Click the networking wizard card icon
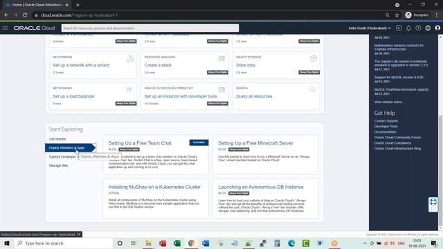Screen dimensions: 443x249 tap(130, 59)
